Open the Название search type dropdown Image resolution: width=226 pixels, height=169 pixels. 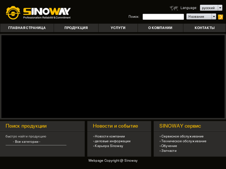point(201,16)
